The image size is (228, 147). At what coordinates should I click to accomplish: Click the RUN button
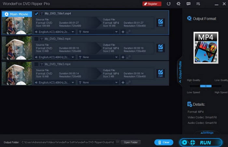[201, 142]
